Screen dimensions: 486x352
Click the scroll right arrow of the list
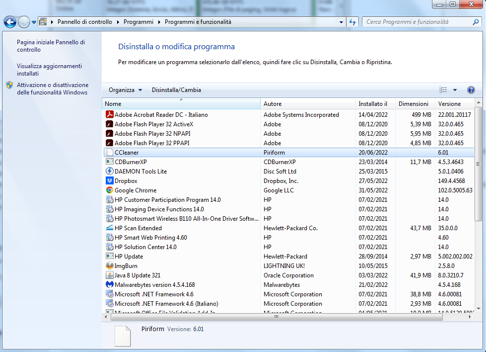click(x=470, y=317)
